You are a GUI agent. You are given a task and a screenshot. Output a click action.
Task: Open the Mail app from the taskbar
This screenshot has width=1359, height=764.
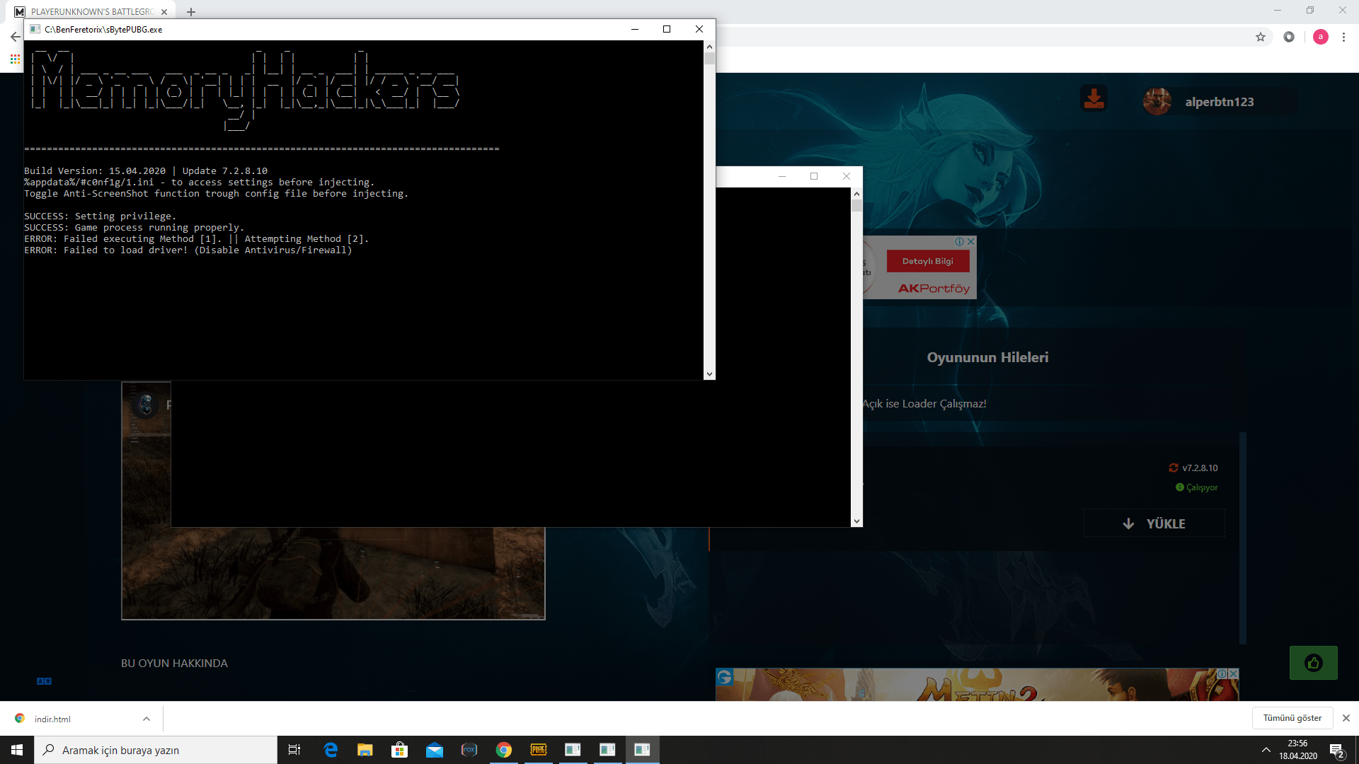click(435, 750)
